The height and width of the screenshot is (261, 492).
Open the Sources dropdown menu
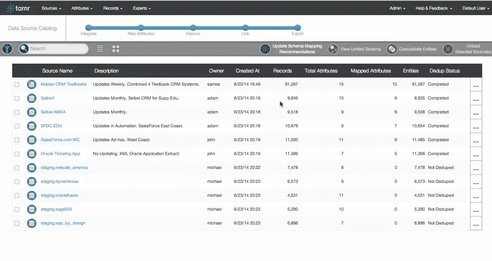pyautogui.click(x=52, y=9)
